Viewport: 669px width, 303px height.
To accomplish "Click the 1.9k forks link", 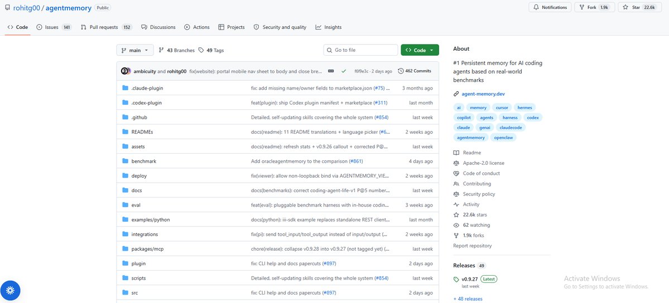I will pos(473,235).
